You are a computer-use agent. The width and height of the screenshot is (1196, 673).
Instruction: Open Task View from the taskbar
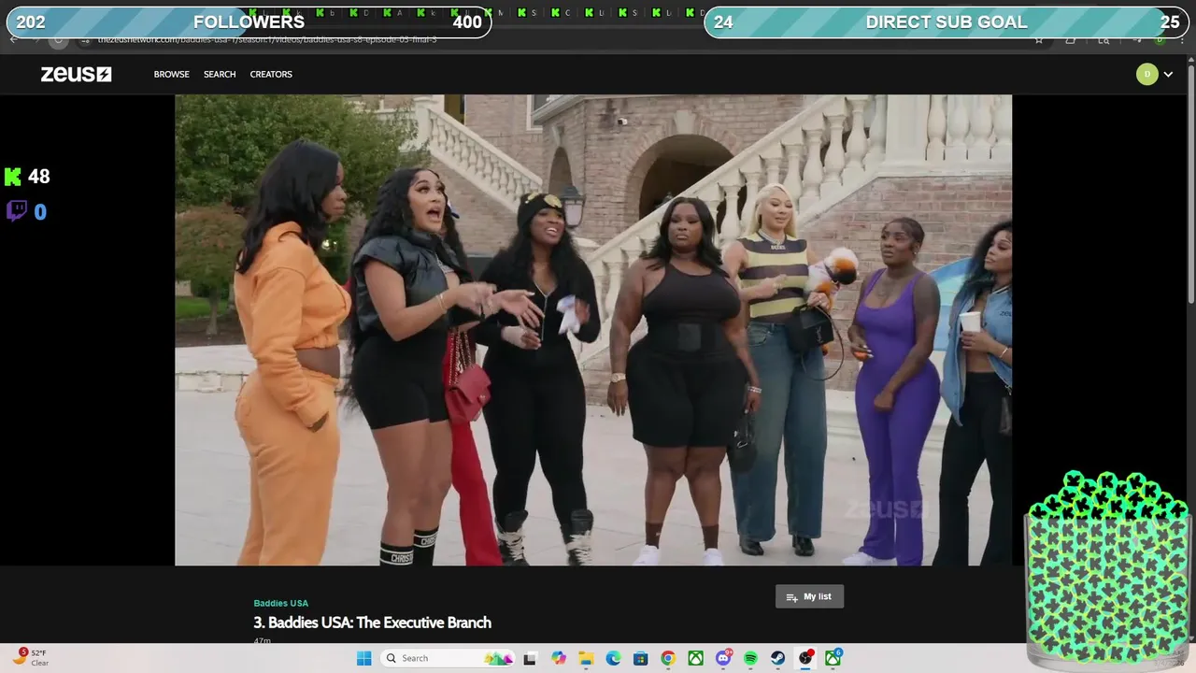(x=530, y=658)
